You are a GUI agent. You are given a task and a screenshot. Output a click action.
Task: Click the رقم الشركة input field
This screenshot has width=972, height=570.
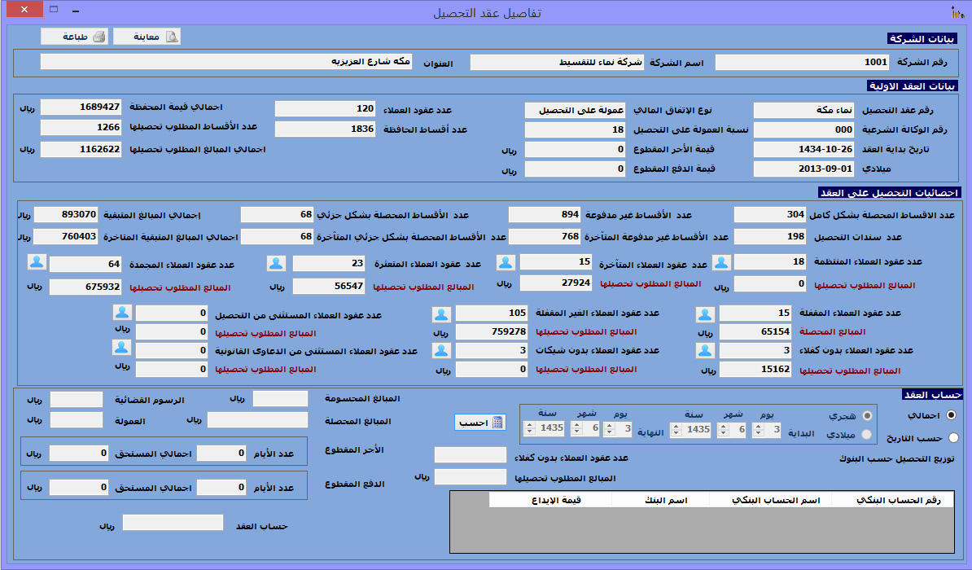[801, 62]
